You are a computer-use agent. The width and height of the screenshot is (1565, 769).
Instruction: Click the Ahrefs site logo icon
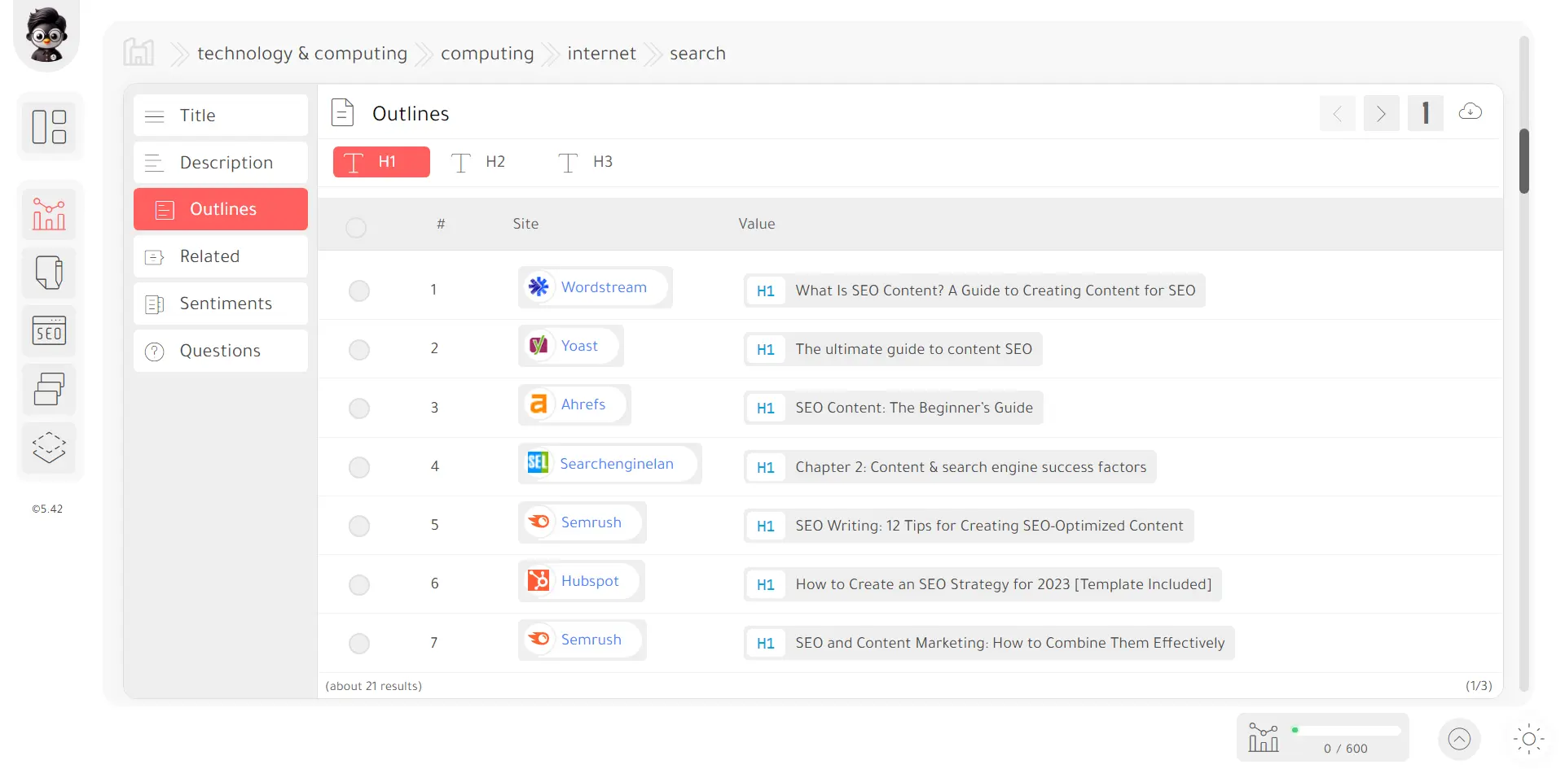pos(539,404)
